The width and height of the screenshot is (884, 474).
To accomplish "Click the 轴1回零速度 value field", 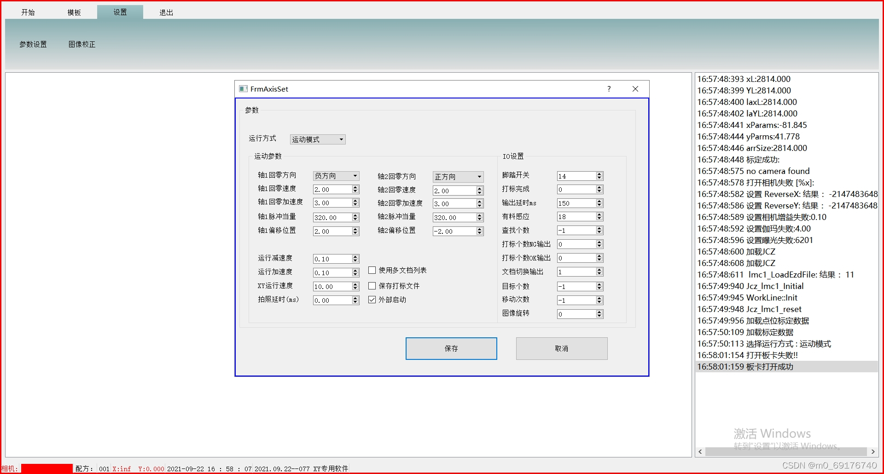I will pyautogui.click(x=332, y=190).
